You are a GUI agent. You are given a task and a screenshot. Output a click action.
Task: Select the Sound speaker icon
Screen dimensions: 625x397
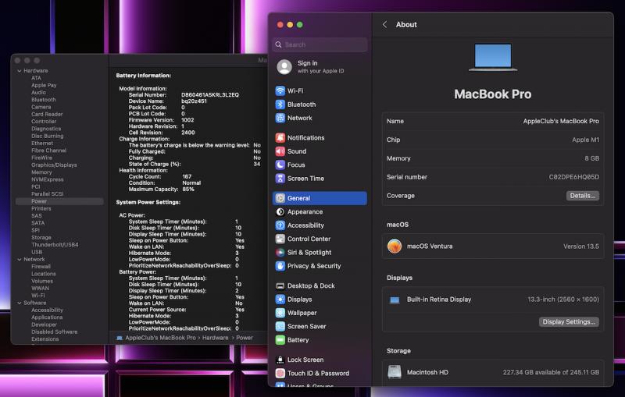point(280,151)
